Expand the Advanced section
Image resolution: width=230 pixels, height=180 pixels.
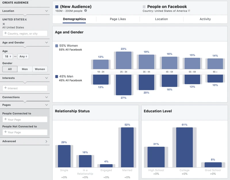46,141
